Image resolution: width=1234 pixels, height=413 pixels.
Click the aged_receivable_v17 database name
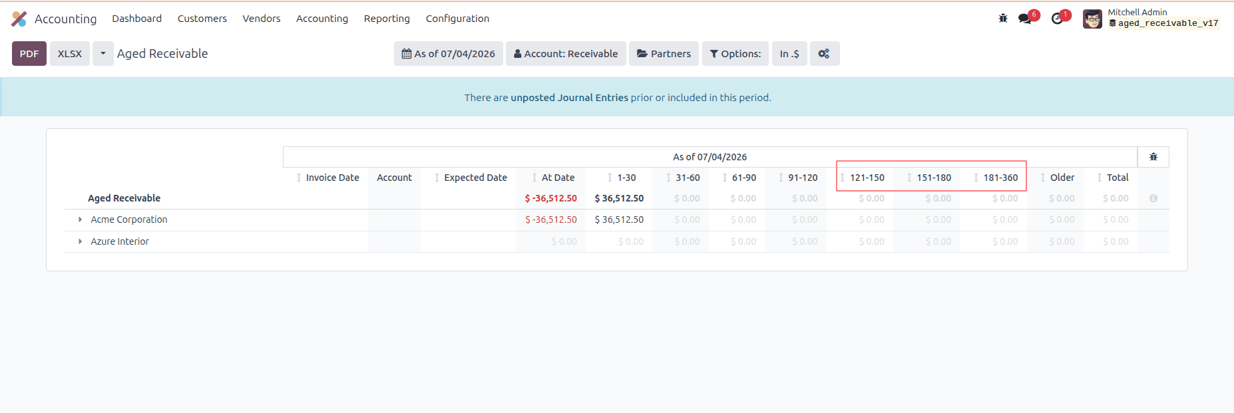(1168, 23)
